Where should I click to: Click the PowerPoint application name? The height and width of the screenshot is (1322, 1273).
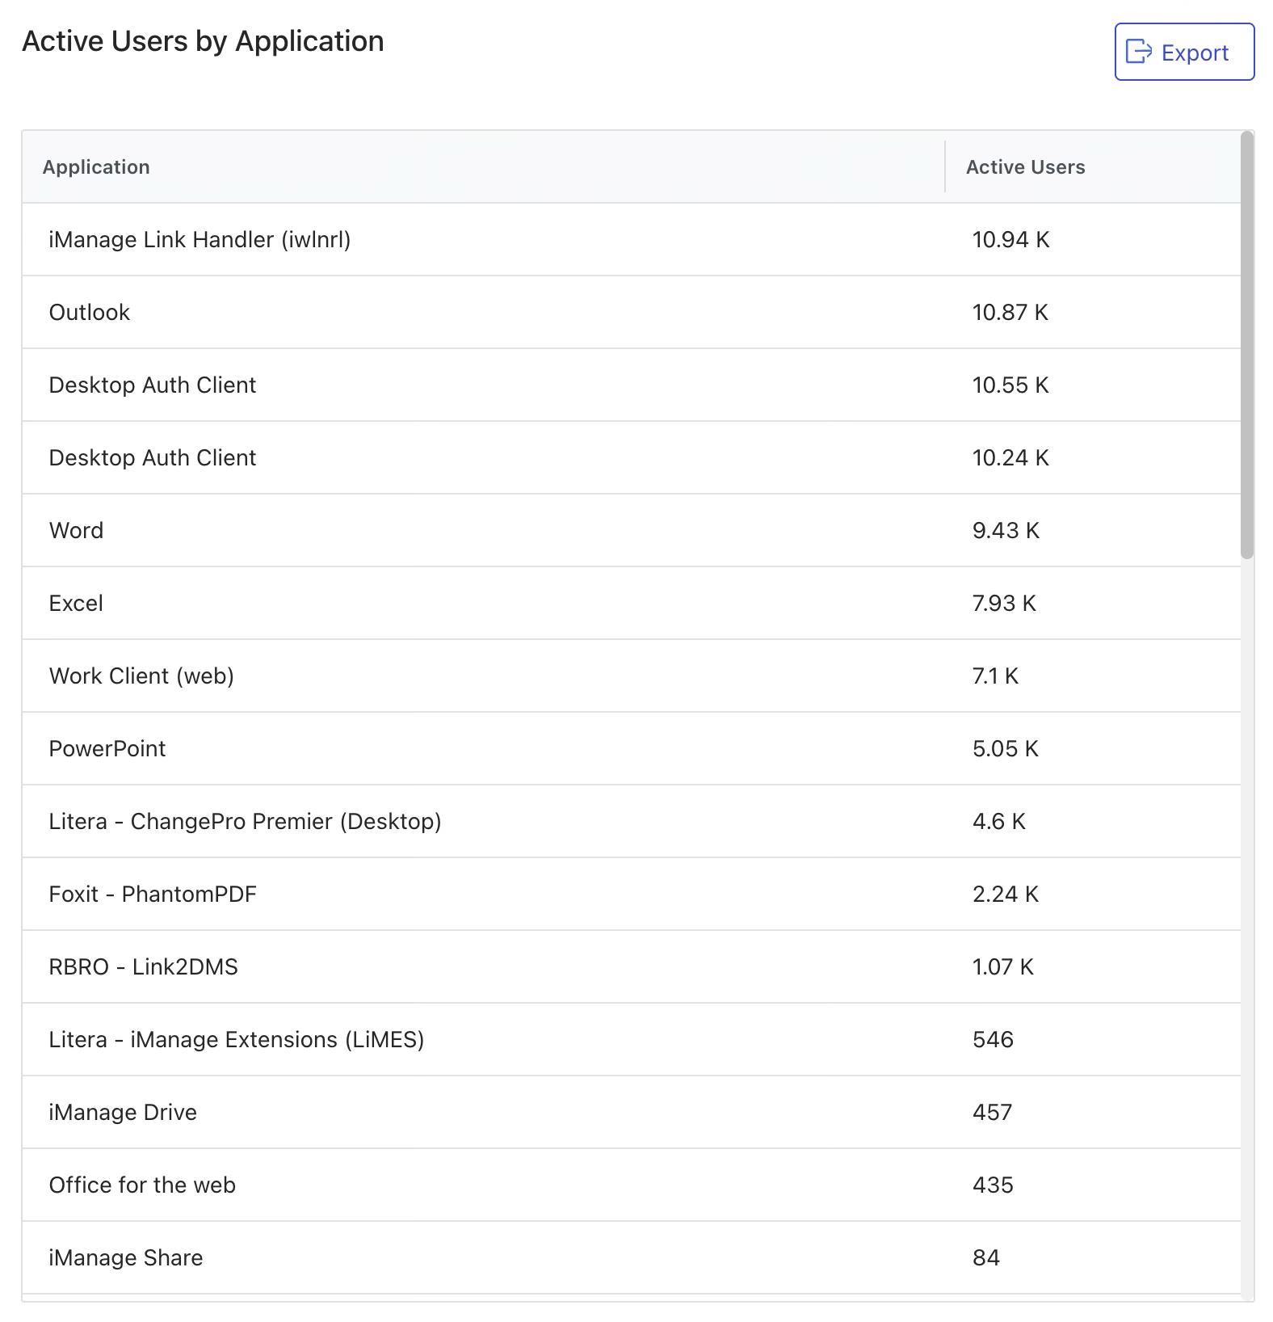[x=107, y=749]
